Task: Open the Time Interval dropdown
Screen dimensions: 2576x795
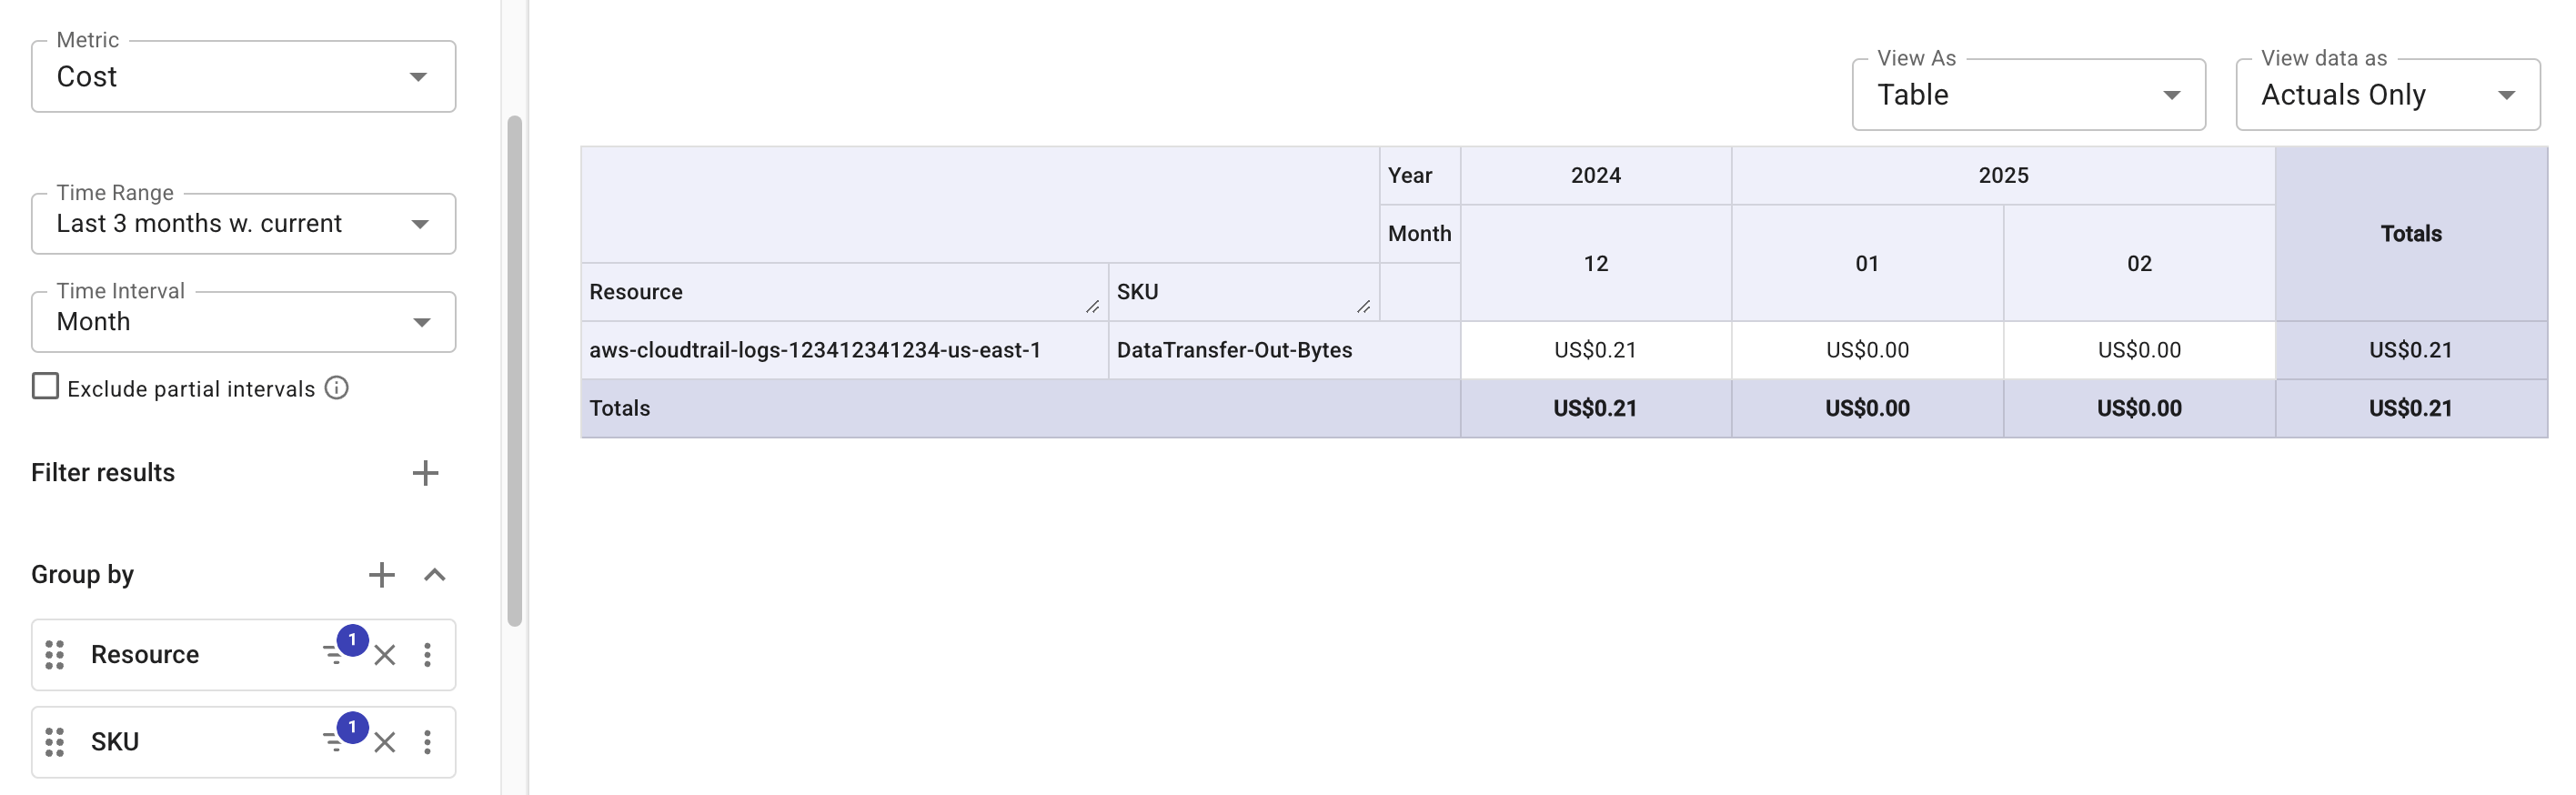Action: click(x=243, y=322)
